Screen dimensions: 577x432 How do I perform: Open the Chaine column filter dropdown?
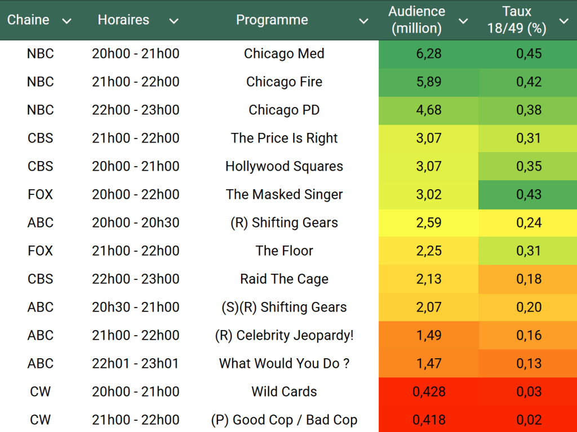pos(66,21)
